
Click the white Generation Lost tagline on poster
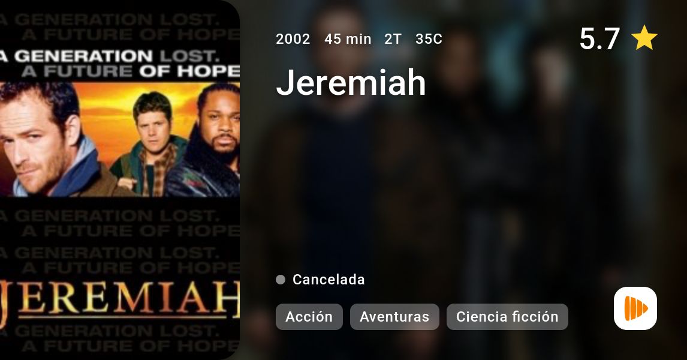pyautogui.click(x=120, y=64)
